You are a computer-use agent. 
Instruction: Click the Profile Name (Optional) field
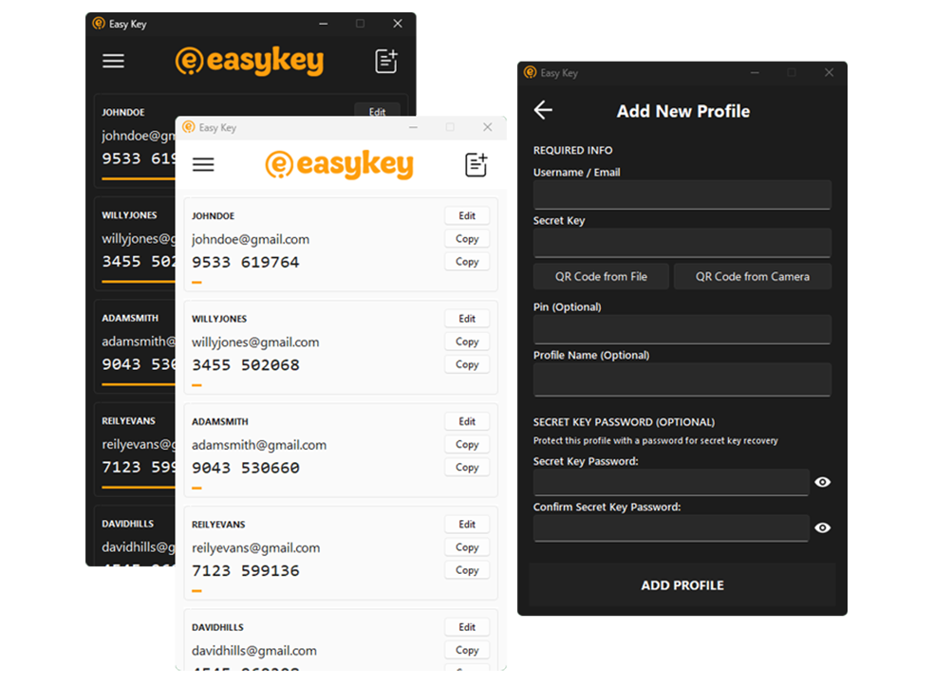[682, 378]
